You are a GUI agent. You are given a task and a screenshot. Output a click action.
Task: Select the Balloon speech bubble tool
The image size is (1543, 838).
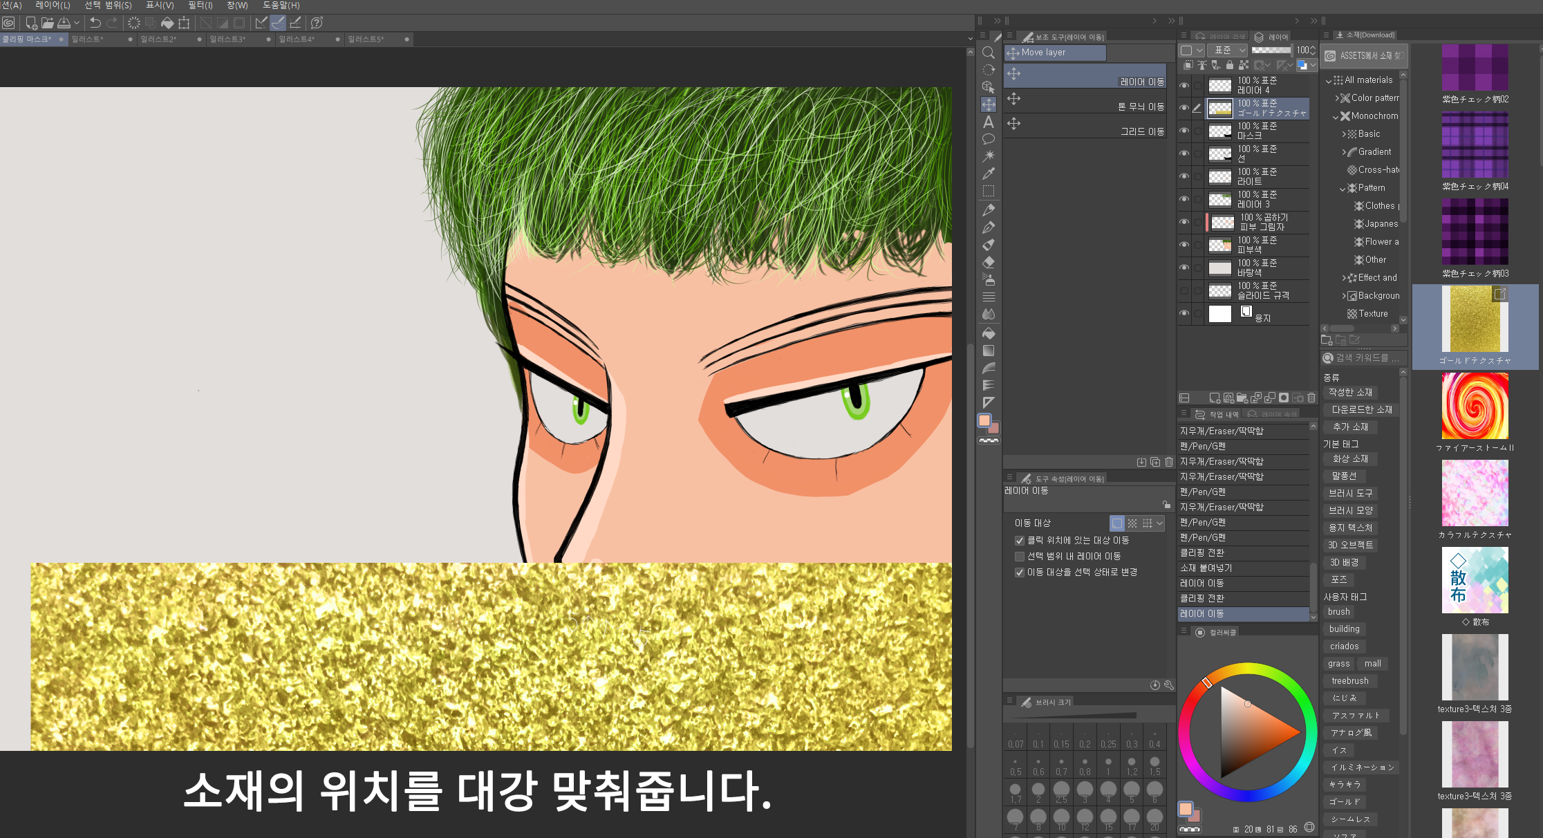(989, 139)
